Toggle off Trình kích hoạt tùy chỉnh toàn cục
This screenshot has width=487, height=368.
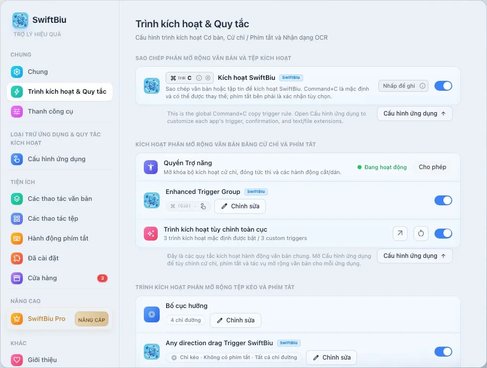tap(443, 233)
